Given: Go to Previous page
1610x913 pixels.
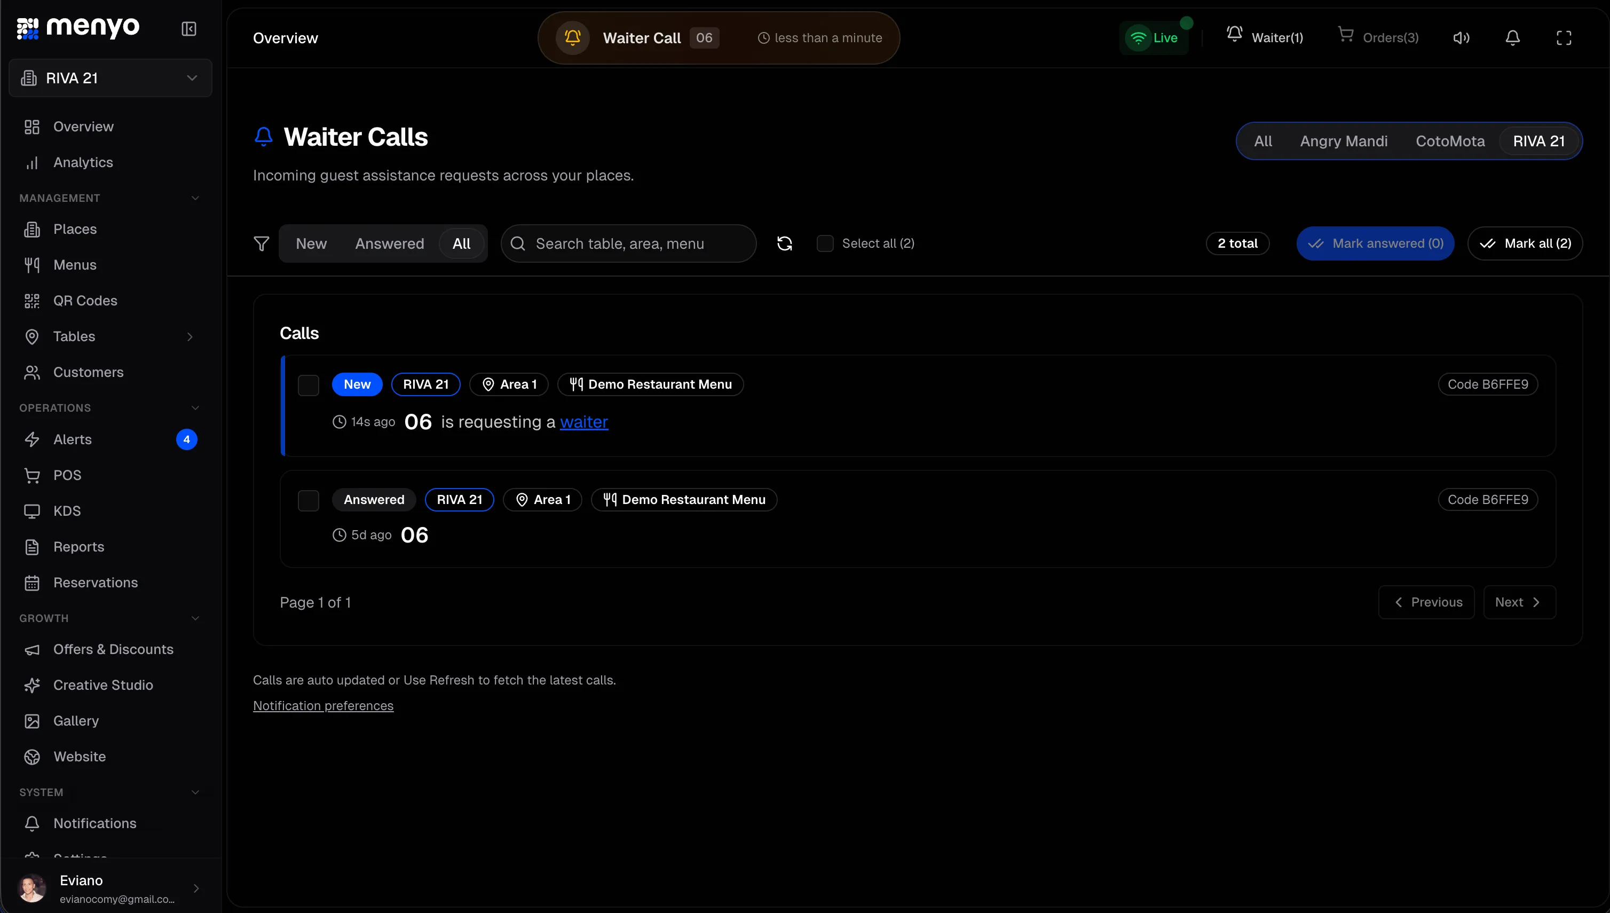Looking at the screenshot, I should pyautogui.click(x=1426, y=602).
